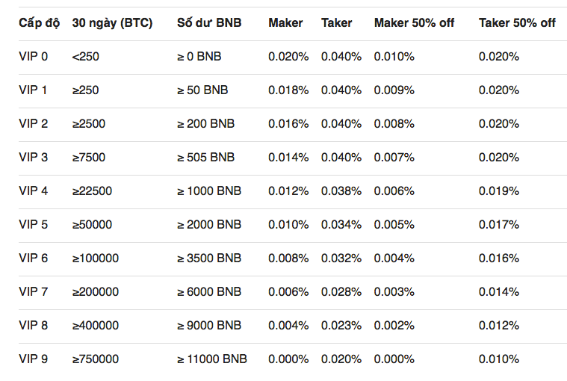Click the "<250" volume cell
The width and height of the screenshot is (567, 381).
tap(85, 56)
